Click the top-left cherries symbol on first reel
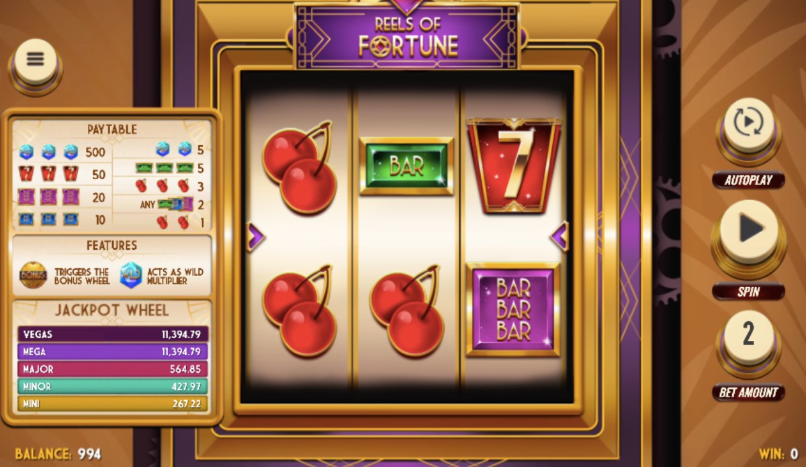This screenshot has height=467, width=806. pos(299,166)
